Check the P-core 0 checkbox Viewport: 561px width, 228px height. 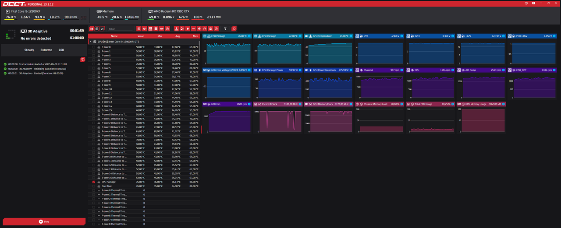(x=93, y=47)
